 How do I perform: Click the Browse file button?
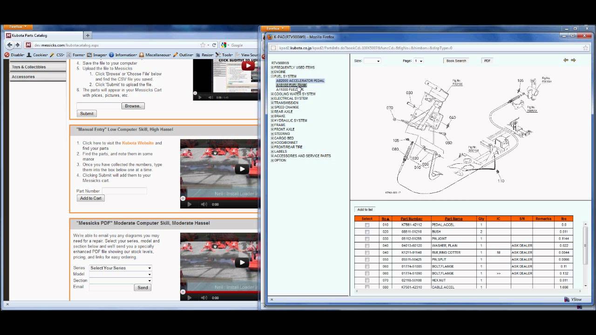pyautogui.click(x=133, y=106)
